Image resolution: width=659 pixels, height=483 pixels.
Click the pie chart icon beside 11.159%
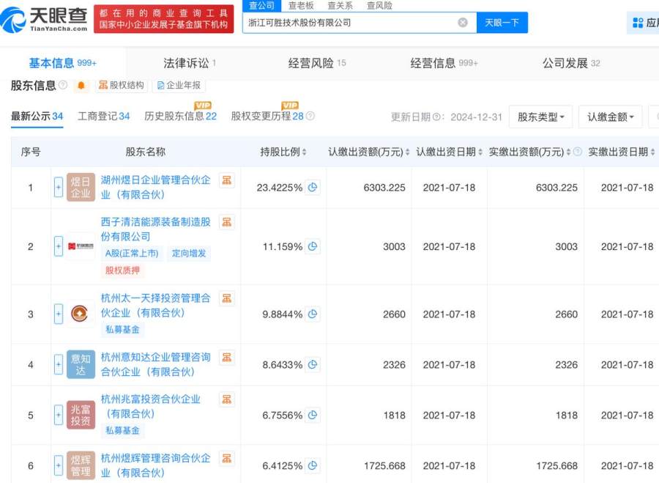point(313,247)
